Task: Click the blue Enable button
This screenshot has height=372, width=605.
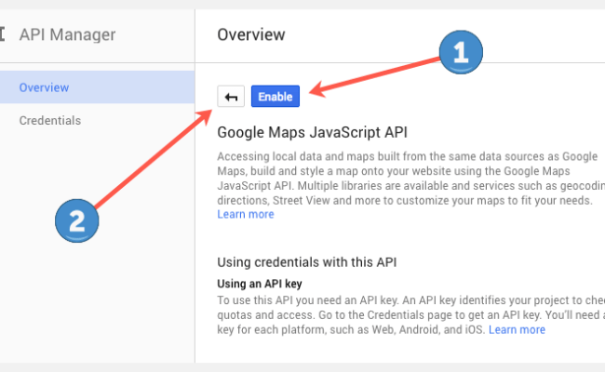Action: click(276, 97)
